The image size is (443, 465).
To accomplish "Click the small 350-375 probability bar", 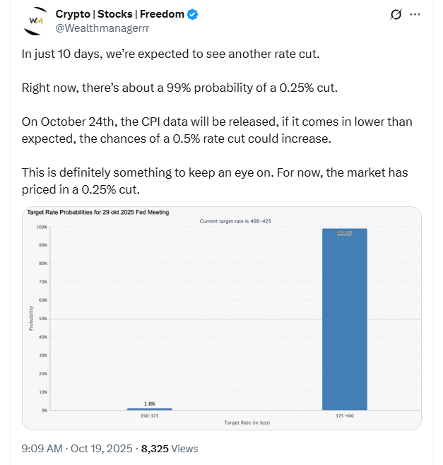I will tap(149, 408).
